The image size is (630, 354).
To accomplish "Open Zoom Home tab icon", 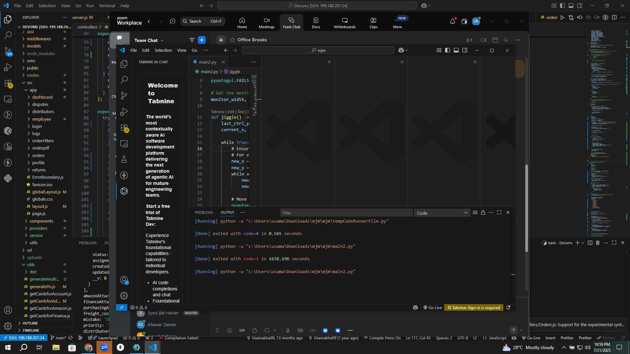I will 242,23.
